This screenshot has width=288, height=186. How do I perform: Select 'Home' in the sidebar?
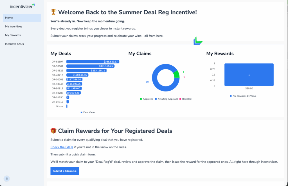click(x=9, y=18)
